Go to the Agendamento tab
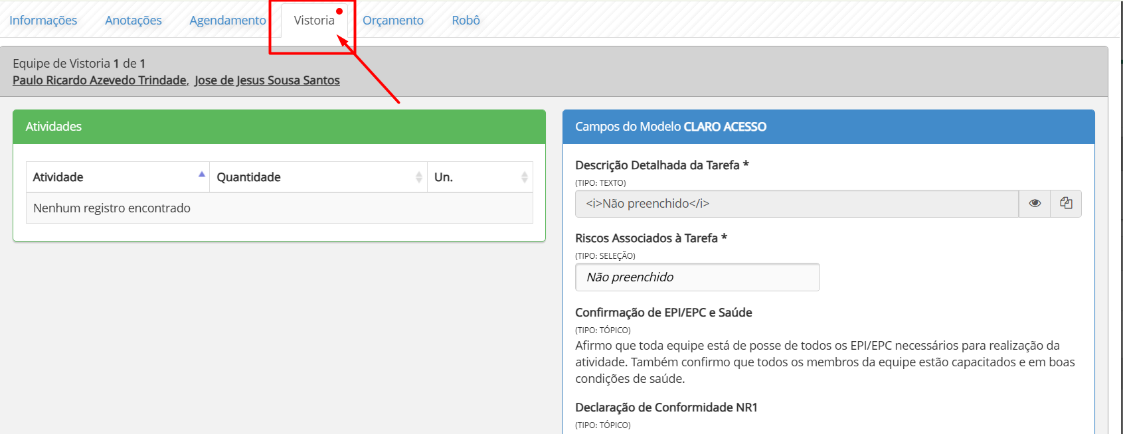The width and height of the screenshot is (1123, 434). pyautogui.click(x=227, y=21)
